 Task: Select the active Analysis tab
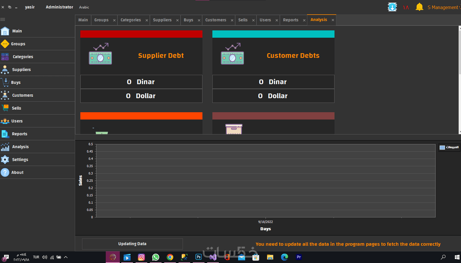[319, 20]
